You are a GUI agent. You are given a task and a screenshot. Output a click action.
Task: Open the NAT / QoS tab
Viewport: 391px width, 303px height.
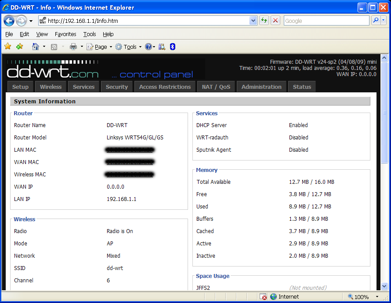216,87
